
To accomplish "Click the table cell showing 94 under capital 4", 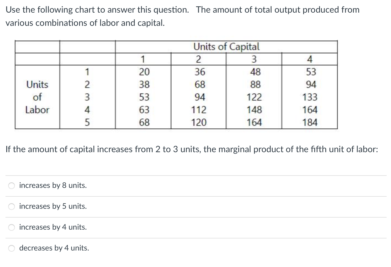I will 311,84.
